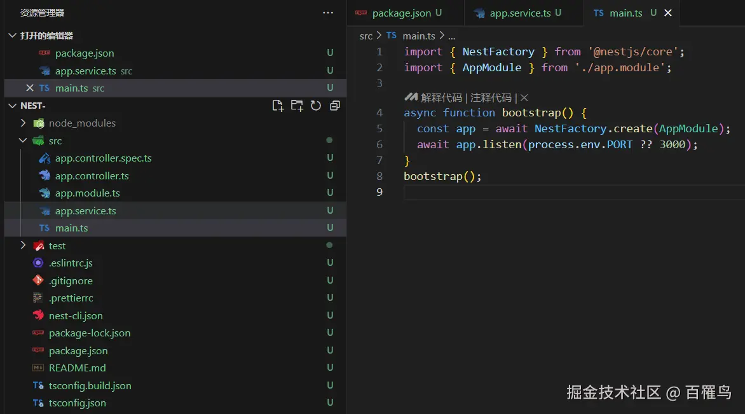Click NestFactory in the import on line 1

pyautogui.click(x=498, y=52)
